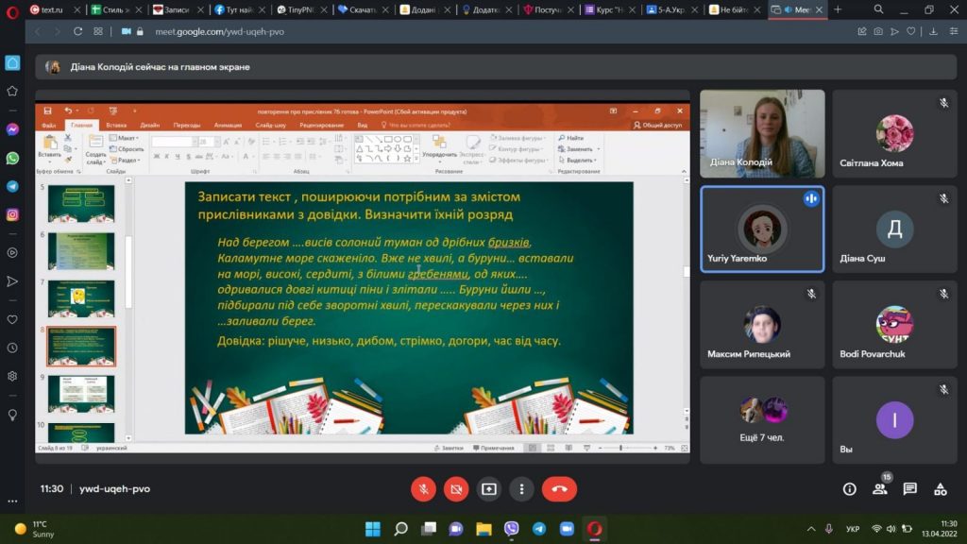This screenshot has height=544, width=967.
Task: Select Діана Колодій video tile
Action: coord(762,133)
